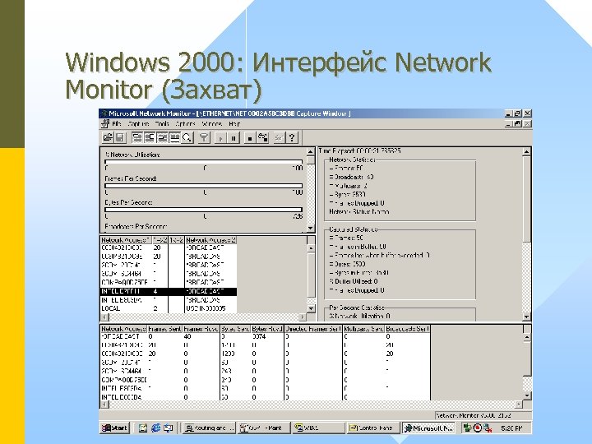Open the Help menu

234,124
